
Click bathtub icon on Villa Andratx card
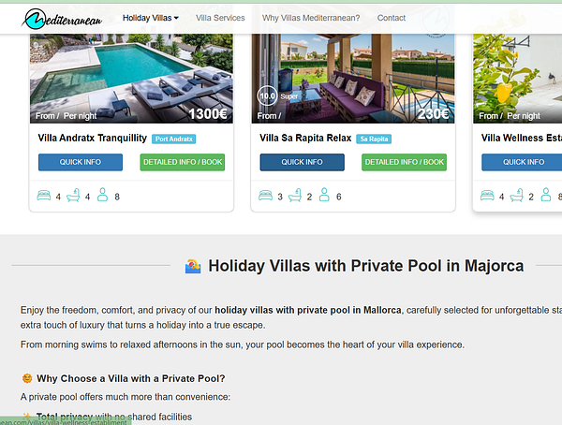pyautogui.click(x=73, y=196)
